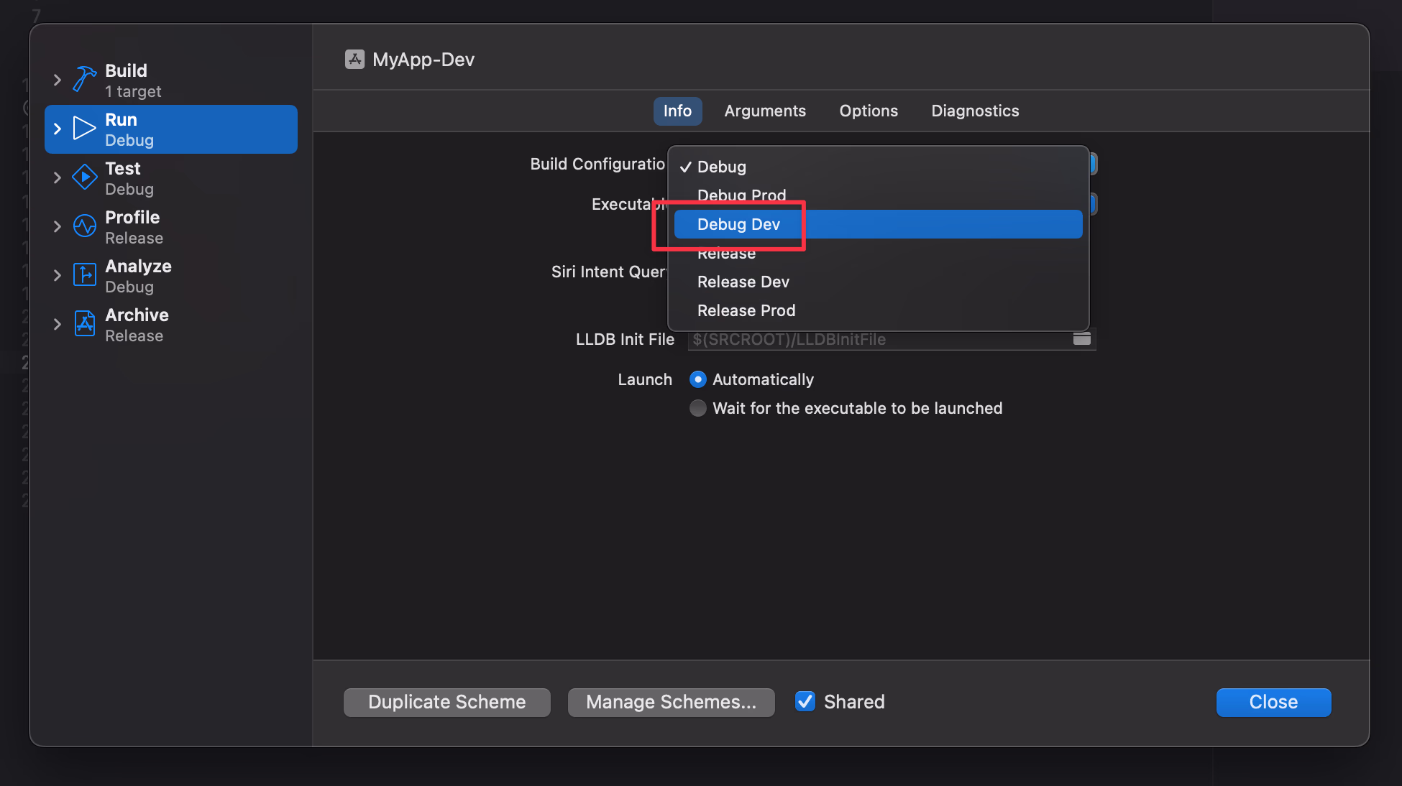Click the MyApp-Dev app icon in header
The width and height of the screenshot is (1402, 786).
point(354,59)
